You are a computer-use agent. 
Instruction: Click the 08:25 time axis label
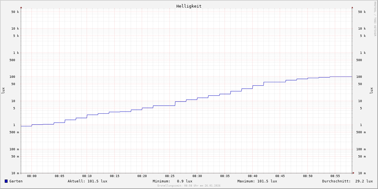[170, 176]
